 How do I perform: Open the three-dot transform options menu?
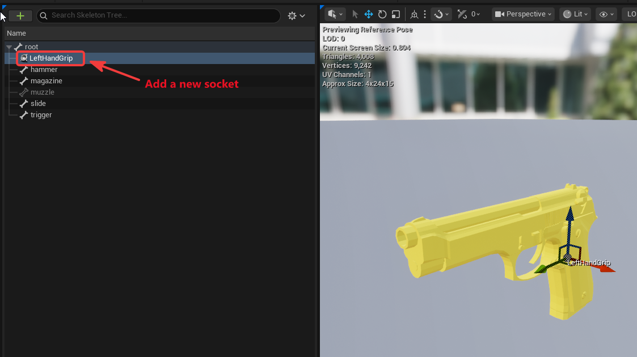(x=425, y=14)
